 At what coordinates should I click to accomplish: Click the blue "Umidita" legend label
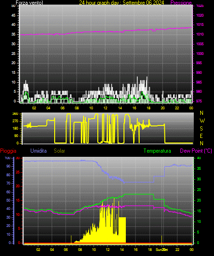coord(39,151)
